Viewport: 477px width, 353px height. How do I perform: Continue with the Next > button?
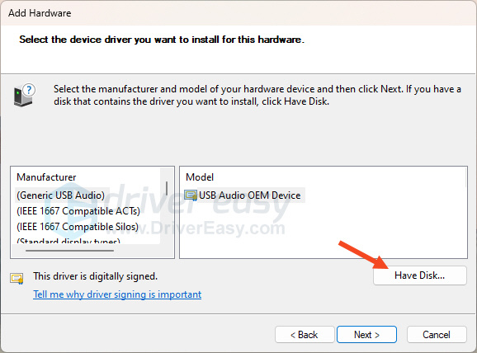(x=366, y=335)
